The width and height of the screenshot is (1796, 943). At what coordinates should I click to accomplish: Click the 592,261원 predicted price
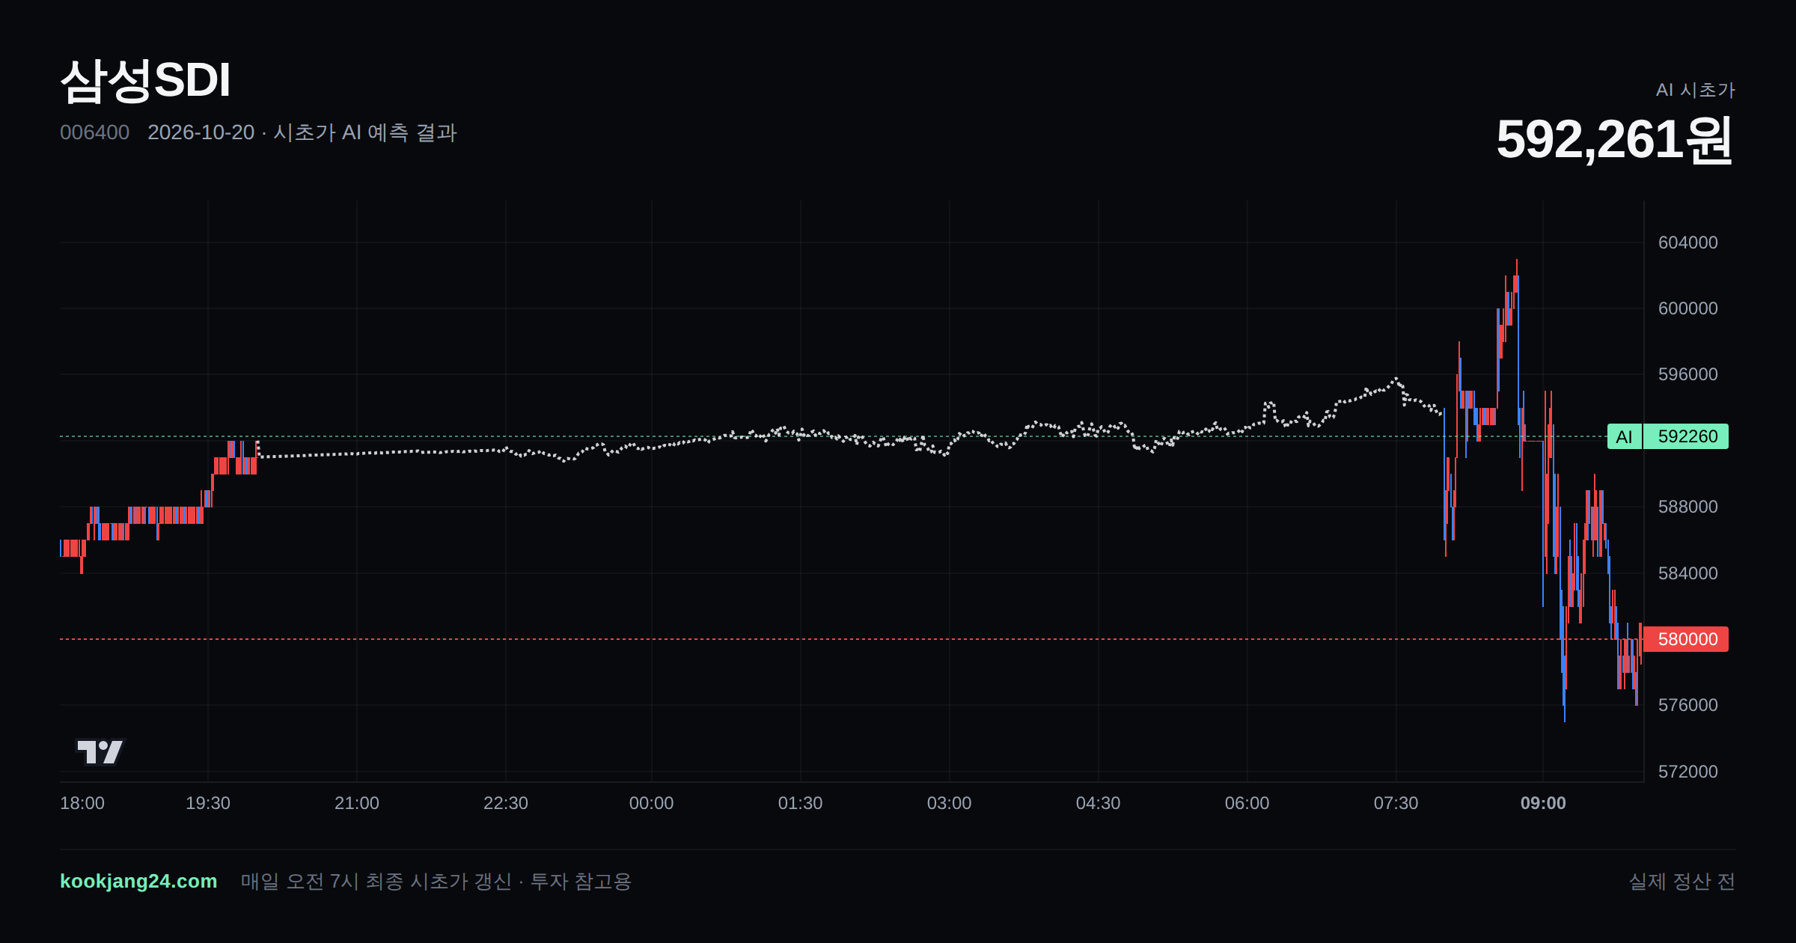point(1614,139)
